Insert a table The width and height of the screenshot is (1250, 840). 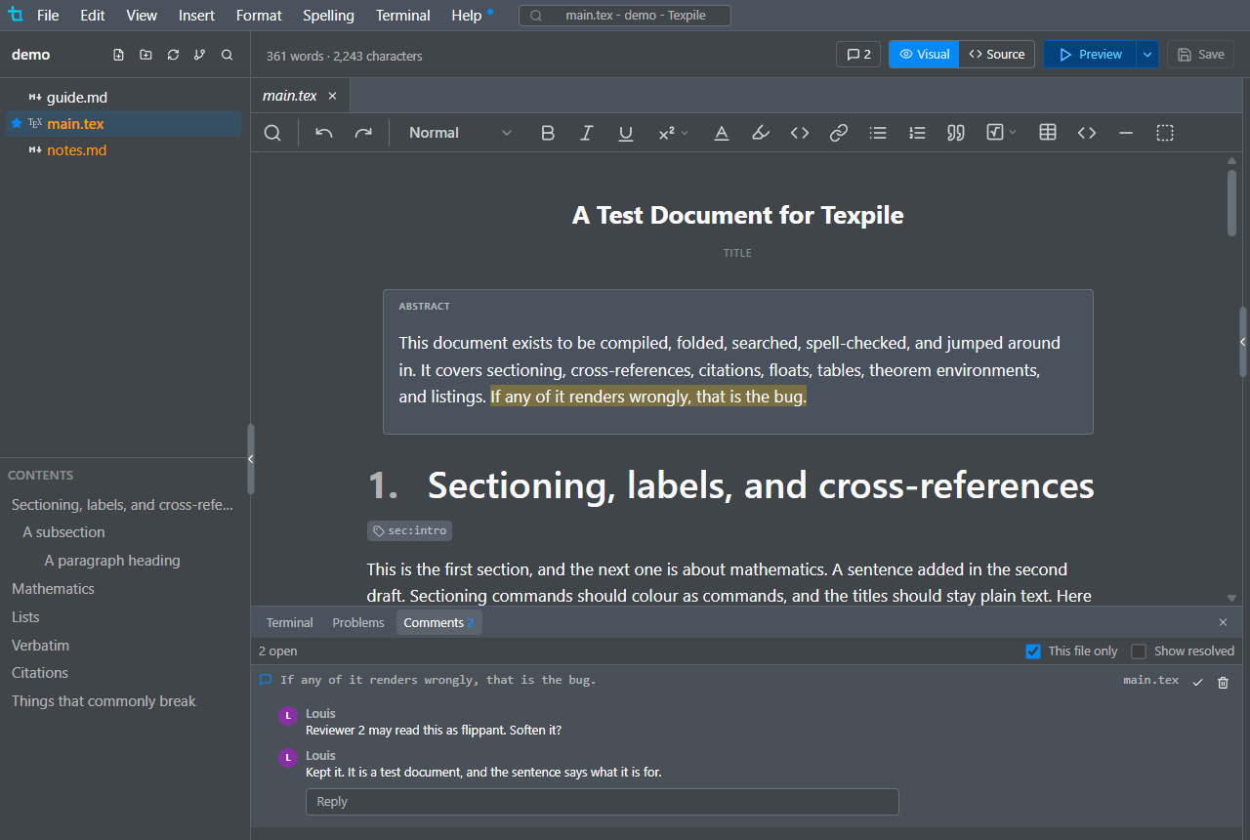pyautogui.click(x=1048, y=133)
